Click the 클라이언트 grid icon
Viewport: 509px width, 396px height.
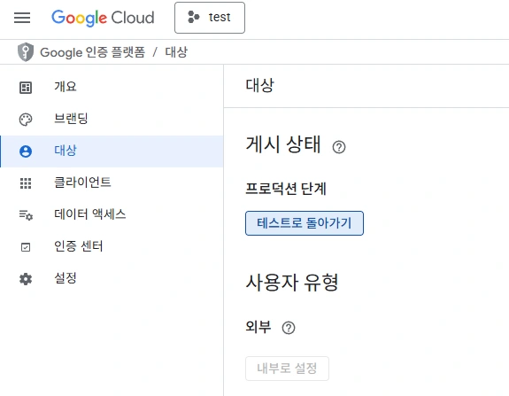click(26, 183)
